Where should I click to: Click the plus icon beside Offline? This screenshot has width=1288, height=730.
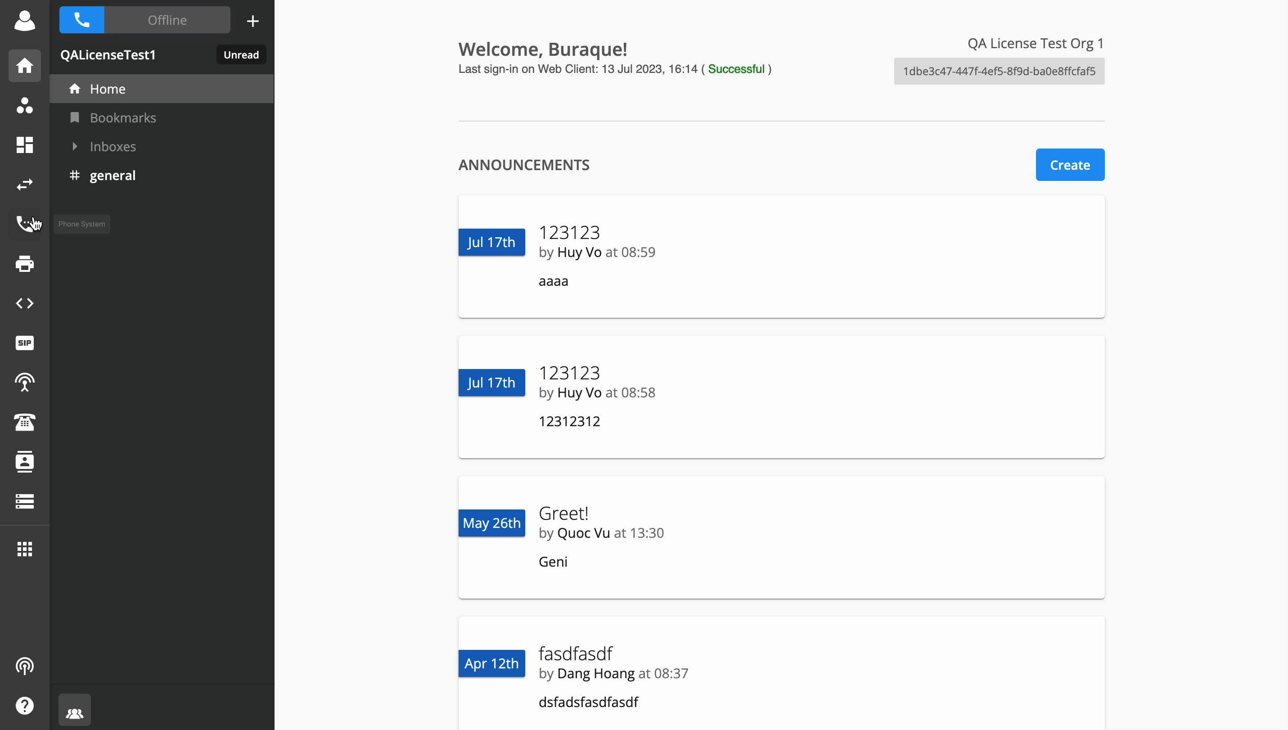[x=252, y=21]
